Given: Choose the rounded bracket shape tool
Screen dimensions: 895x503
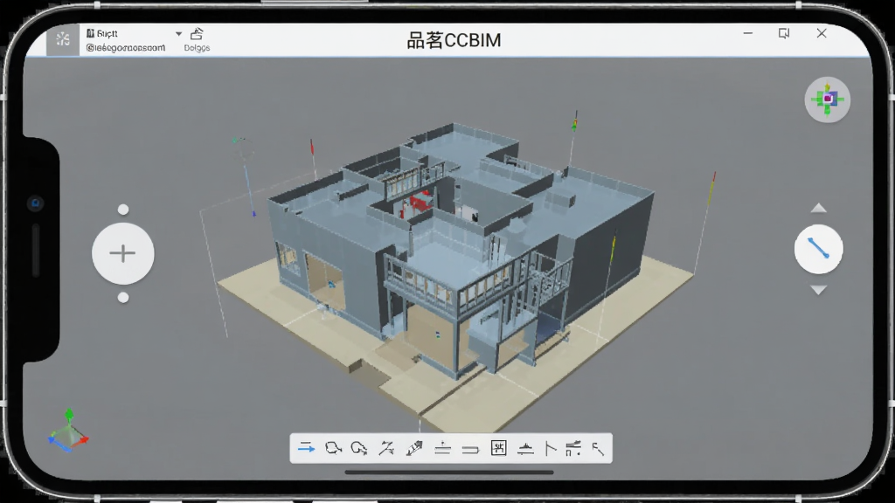Looking at the screenshot, I should [470, 450].
